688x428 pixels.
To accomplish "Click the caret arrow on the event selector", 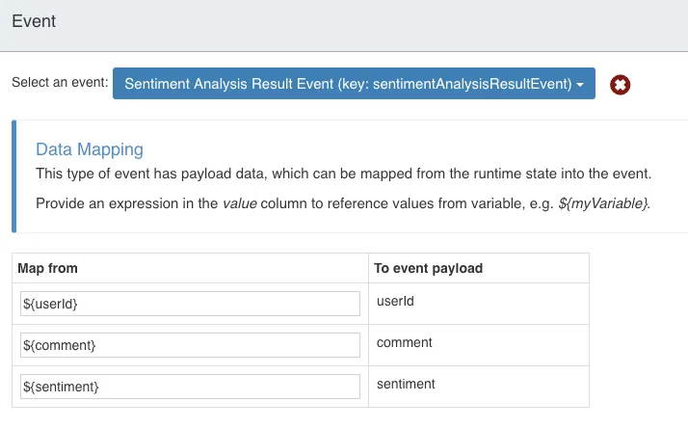I will (x=580, y=84).
